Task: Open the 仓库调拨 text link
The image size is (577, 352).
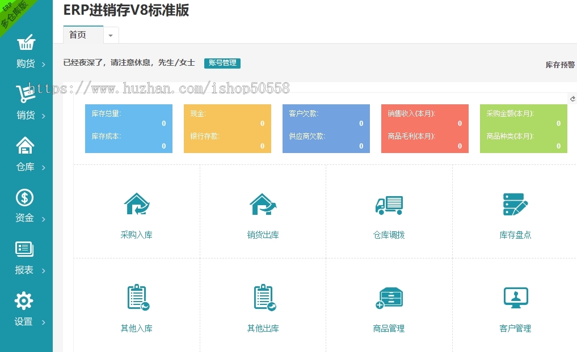Action: (x=389, y=235)
